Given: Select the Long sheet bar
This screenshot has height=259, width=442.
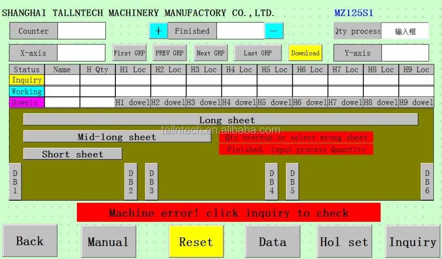Looking at the screenshot, I should 220,120.
